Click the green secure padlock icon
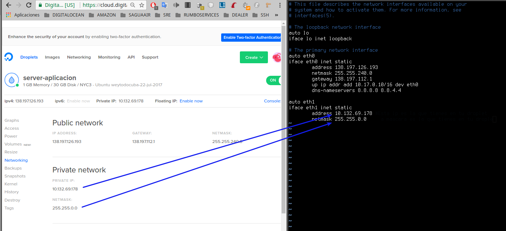Viewport: 506px width, 231px height. tap(40, 5)
